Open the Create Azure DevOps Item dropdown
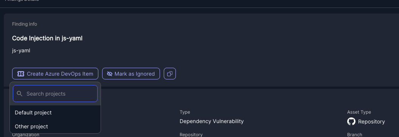Viewport: 399px width, 137px height. [55, 74]
